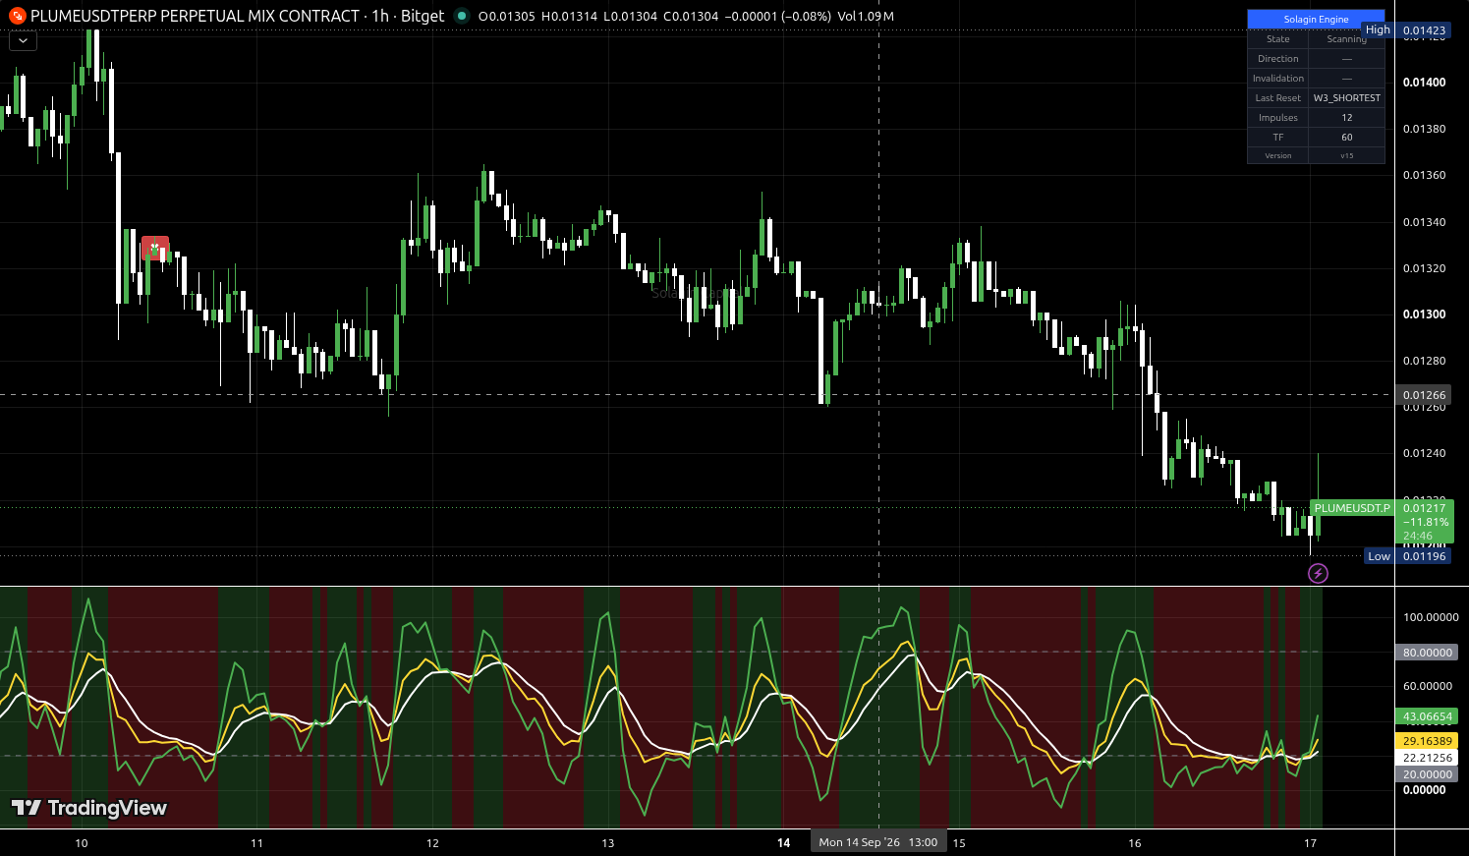This screenshot has width=1469, height=856.
Task: Click the 'v15' version value
Action: pos(1346,155)
